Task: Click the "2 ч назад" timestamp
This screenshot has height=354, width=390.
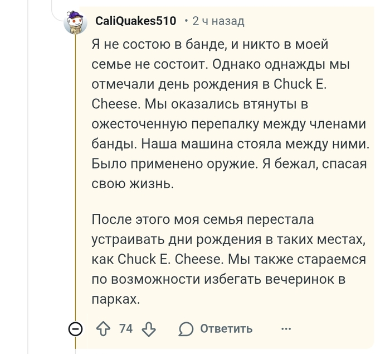Action: coord(218,21)
